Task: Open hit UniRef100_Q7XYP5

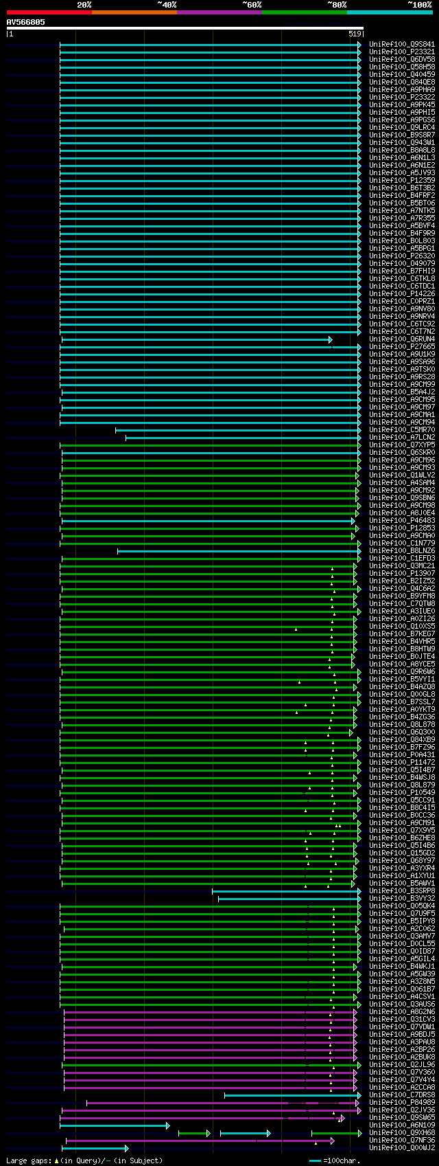Action: click(x=402, y=445)
